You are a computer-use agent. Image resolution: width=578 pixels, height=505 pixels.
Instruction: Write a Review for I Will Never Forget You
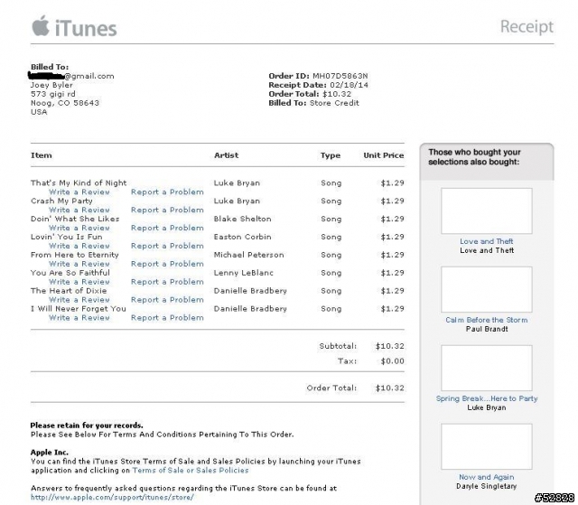click(79, 318)
